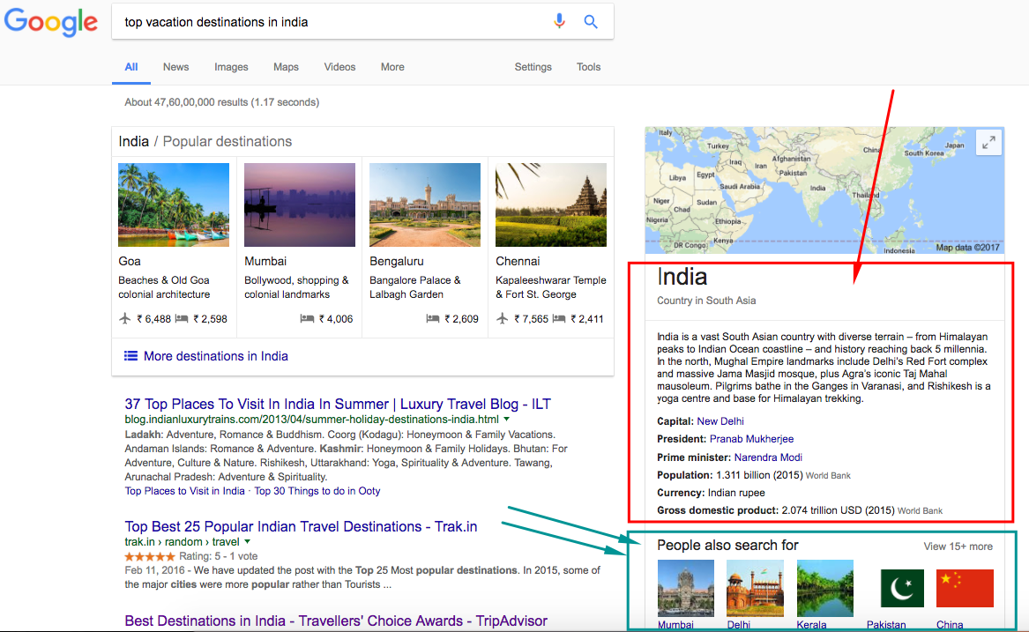
Task: Open dropdown arrow next to trak.in URL
Action: [x=247, y=541]
